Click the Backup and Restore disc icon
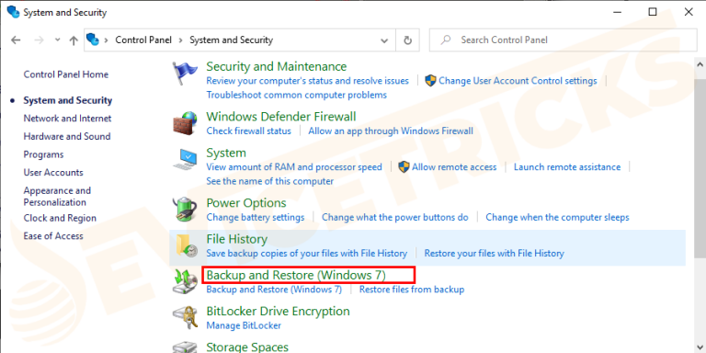The image size is (706, 353). tap(185, 281)
